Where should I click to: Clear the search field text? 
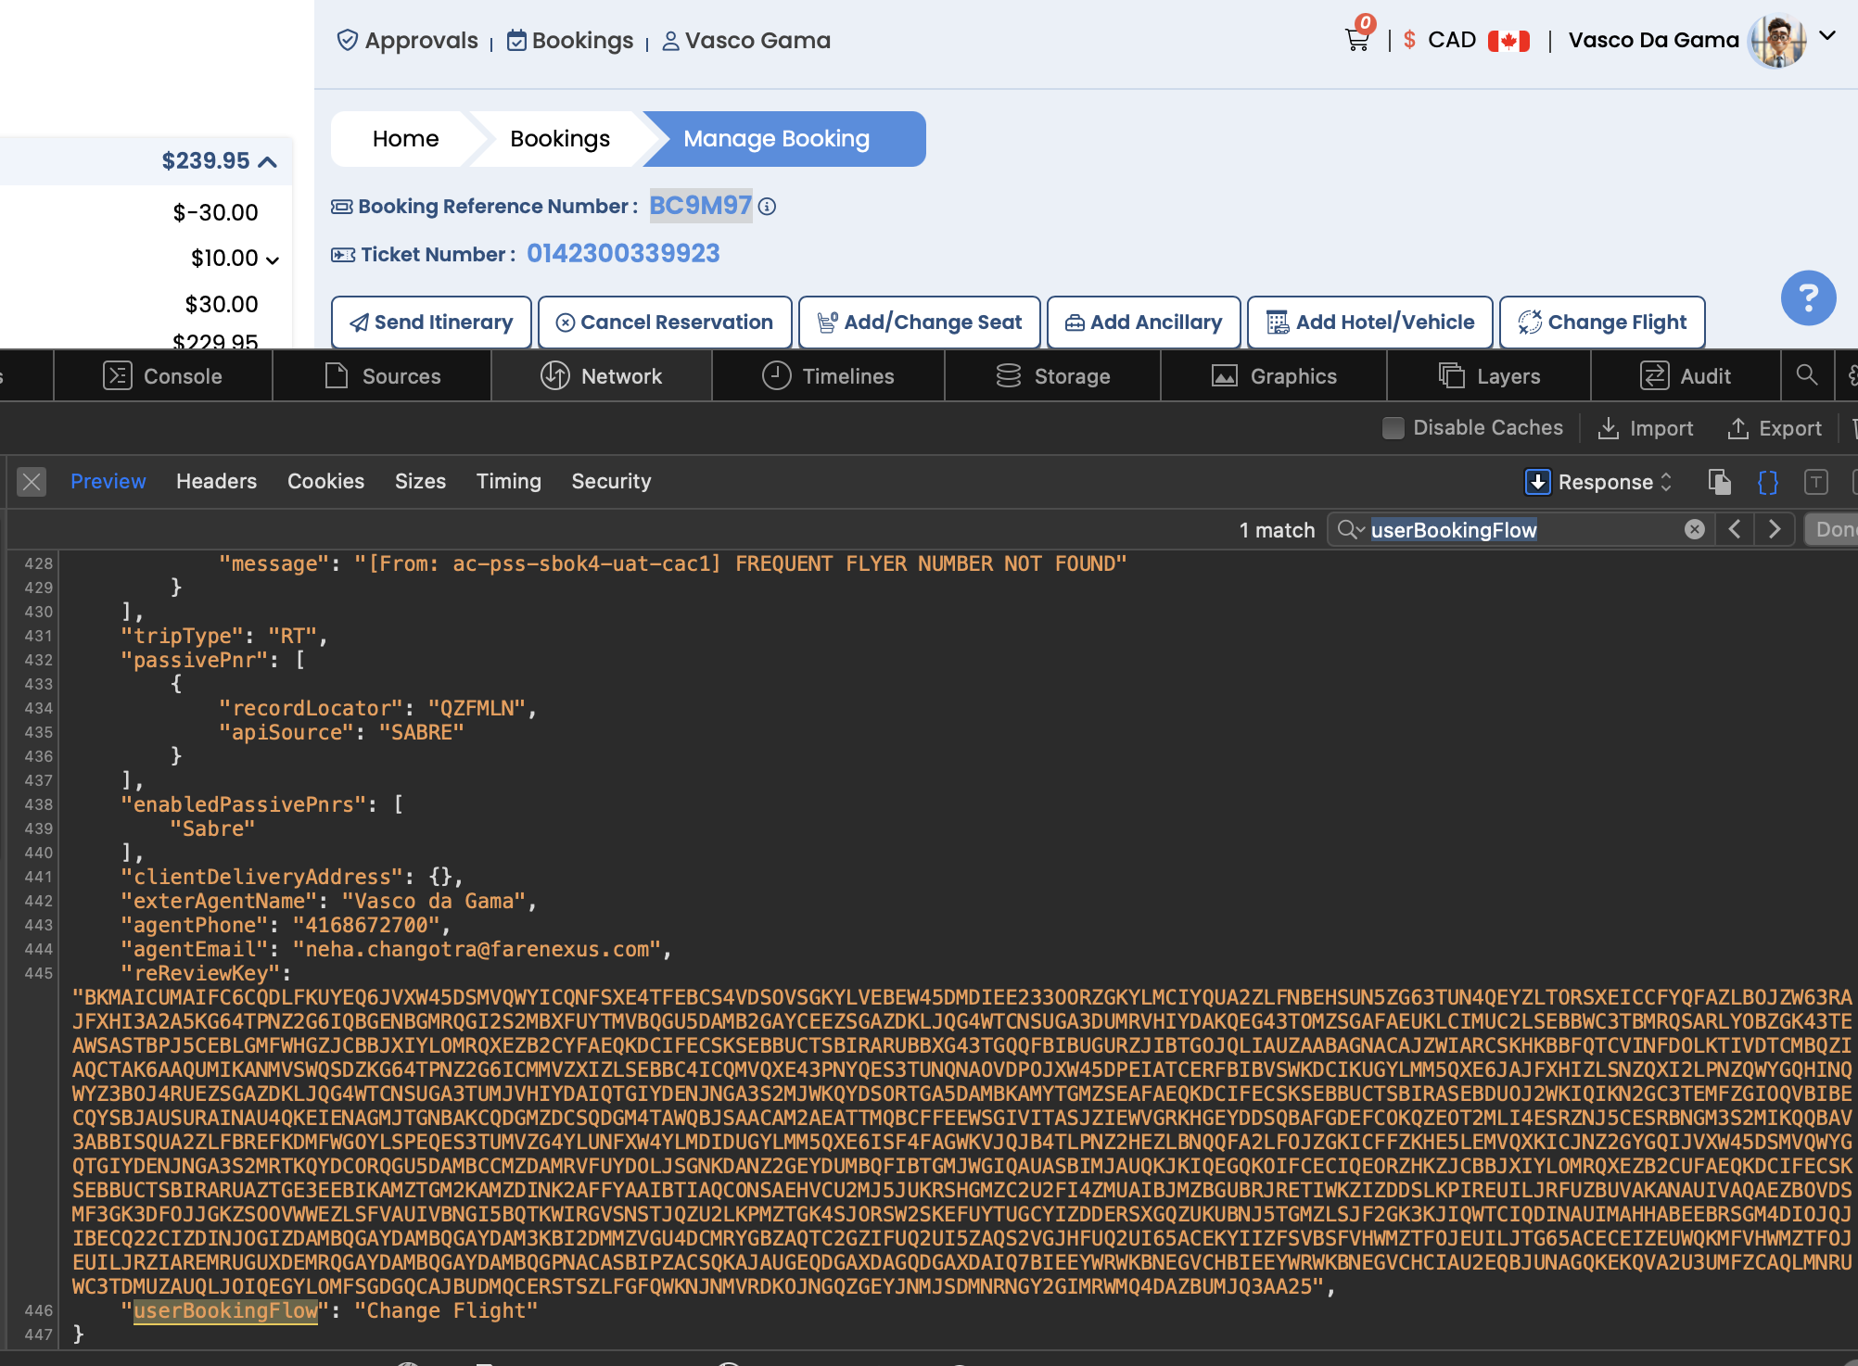point(1694,529)
